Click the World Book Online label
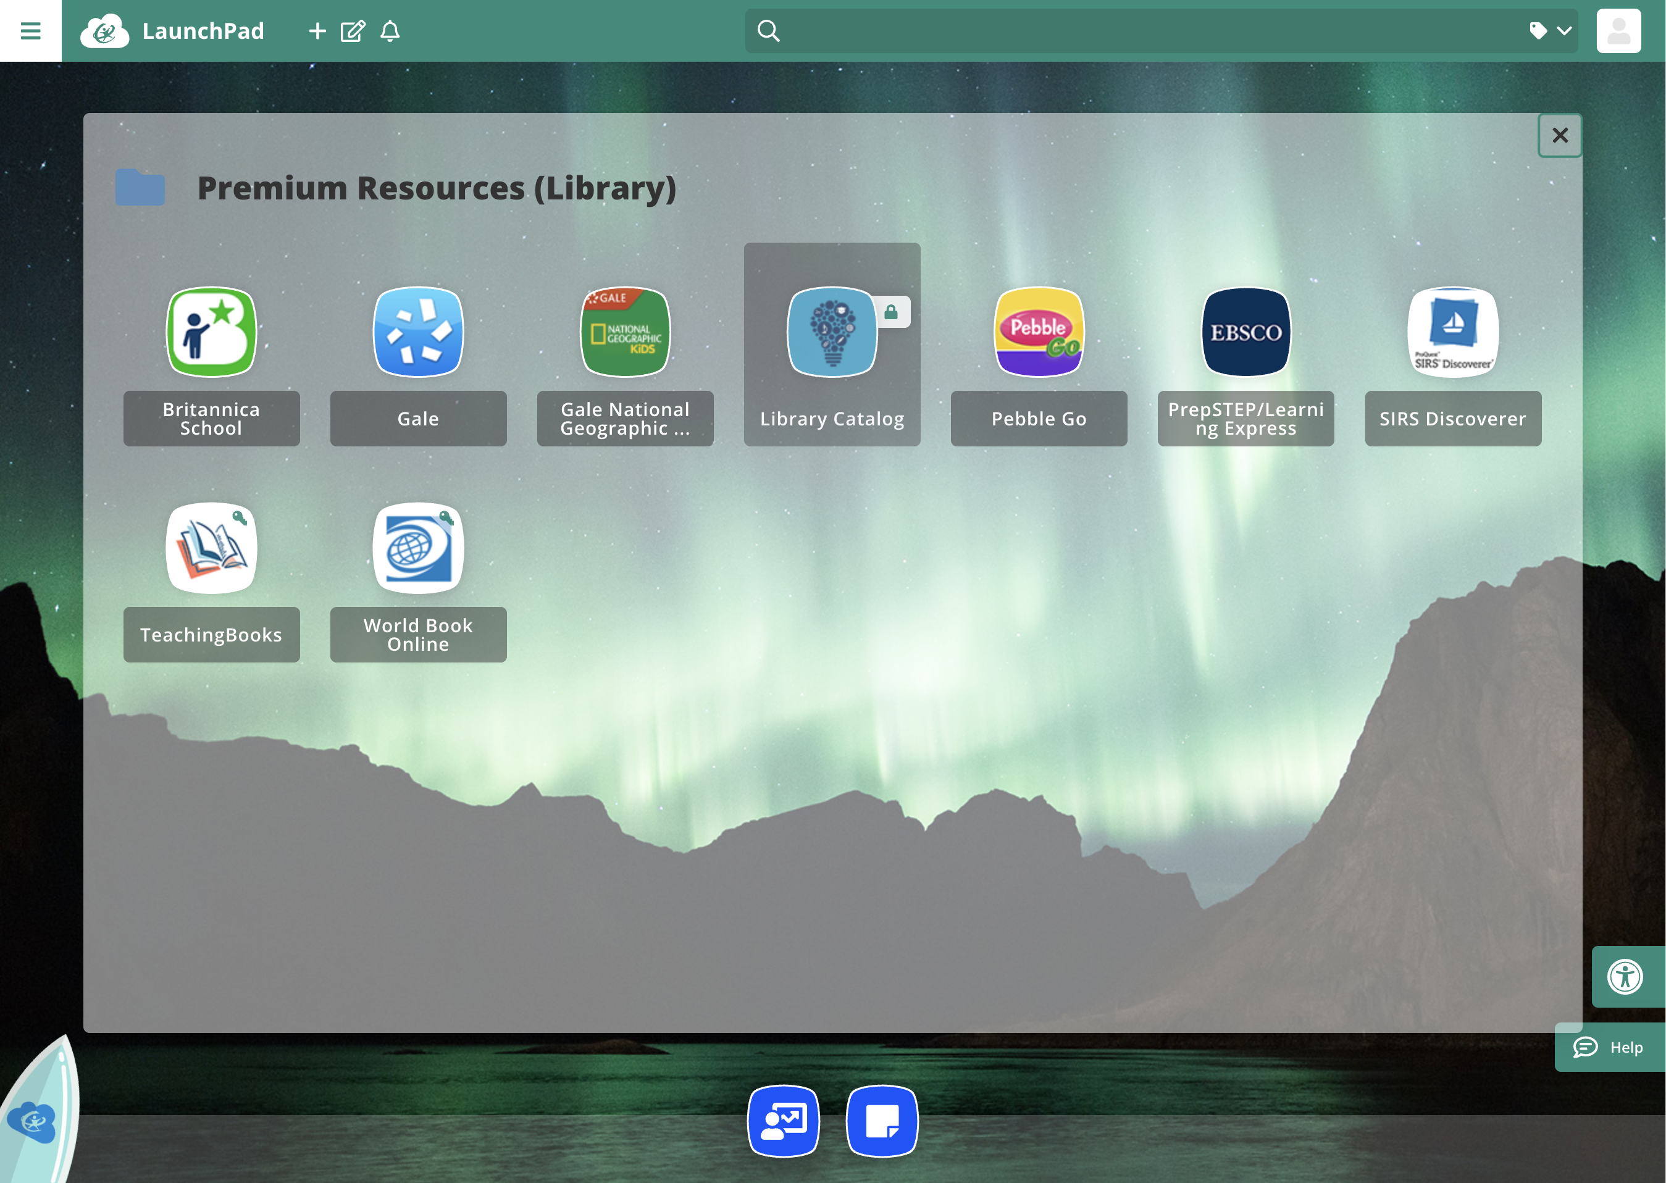The height and width of the screenshot is (1183, 1666). tap(418, 635)
